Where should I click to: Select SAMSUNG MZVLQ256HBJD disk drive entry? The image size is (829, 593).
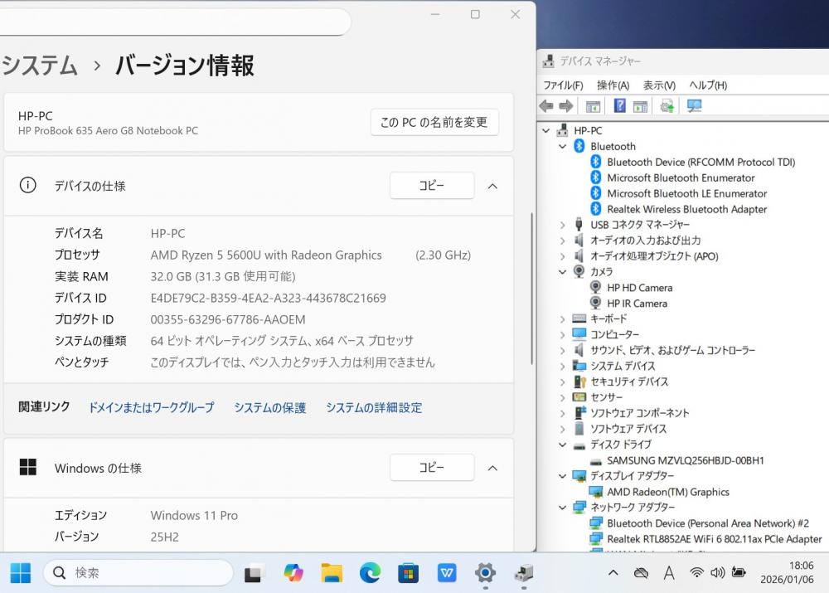tap(685, 460)
